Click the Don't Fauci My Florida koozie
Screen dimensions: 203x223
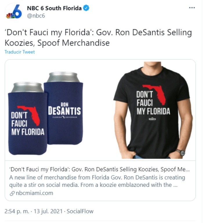tap(28, 121)
